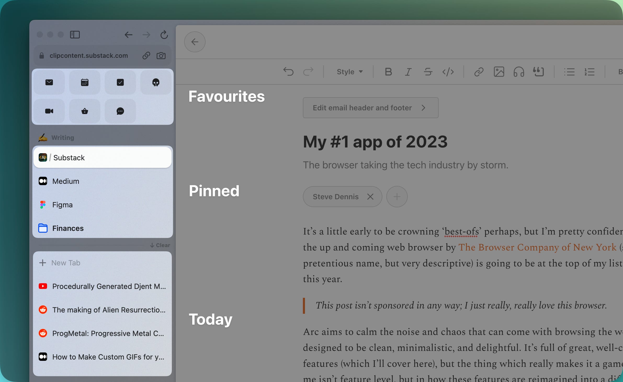The height and width of the screenshot is (382, 623).
Task: Go back with the browser back arrow
Action: [x=128, y=35]
